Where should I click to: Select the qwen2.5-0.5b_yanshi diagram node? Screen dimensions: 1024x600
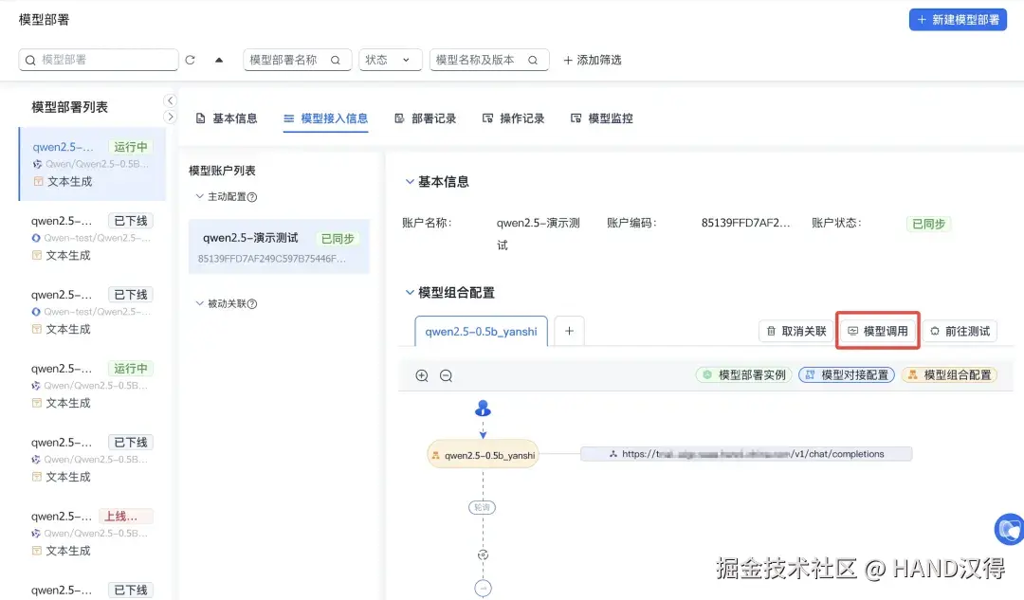pos(483,455)
